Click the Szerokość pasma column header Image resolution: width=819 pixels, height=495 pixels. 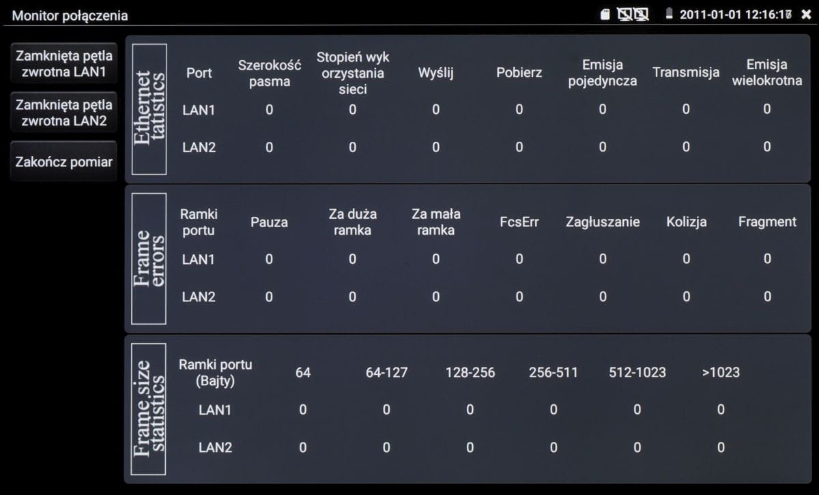pos(269,73)
